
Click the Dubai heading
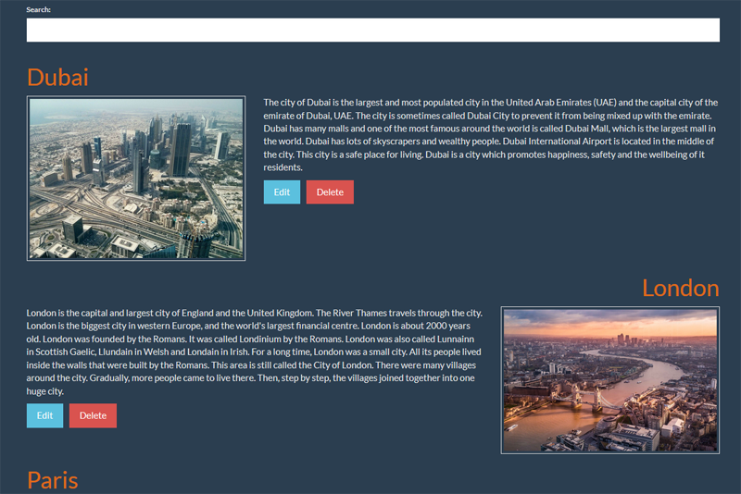click(x=57, y=77)
